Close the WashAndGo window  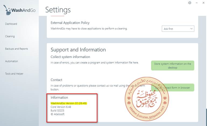(x=204, y=3)
